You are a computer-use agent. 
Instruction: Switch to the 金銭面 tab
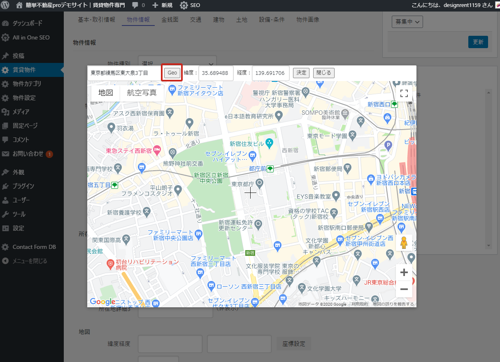170,20
